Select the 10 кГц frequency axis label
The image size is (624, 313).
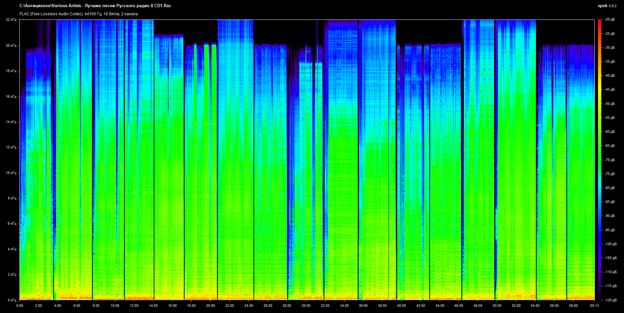(11, 173)
